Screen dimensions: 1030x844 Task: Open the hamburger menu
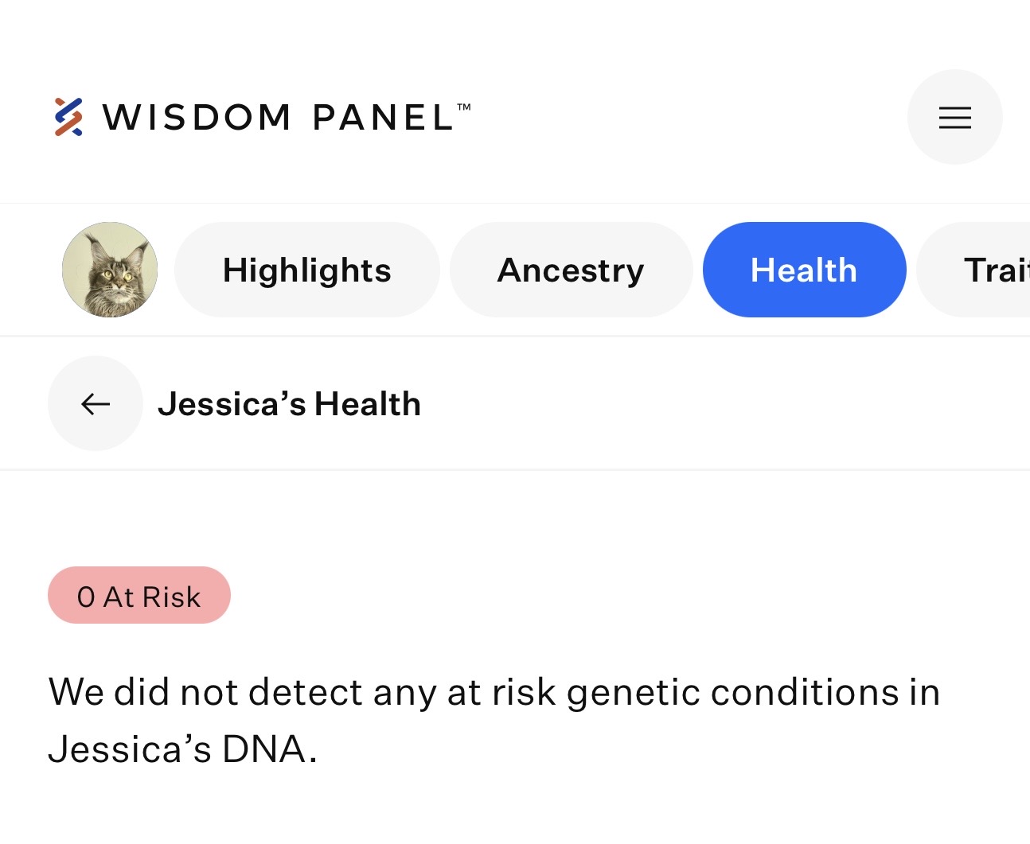954,117
